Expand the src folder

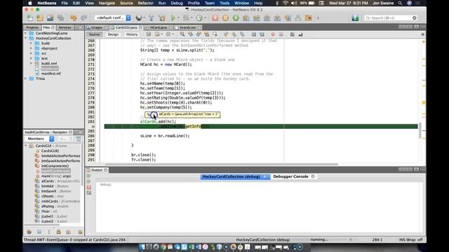pos(31,53)
